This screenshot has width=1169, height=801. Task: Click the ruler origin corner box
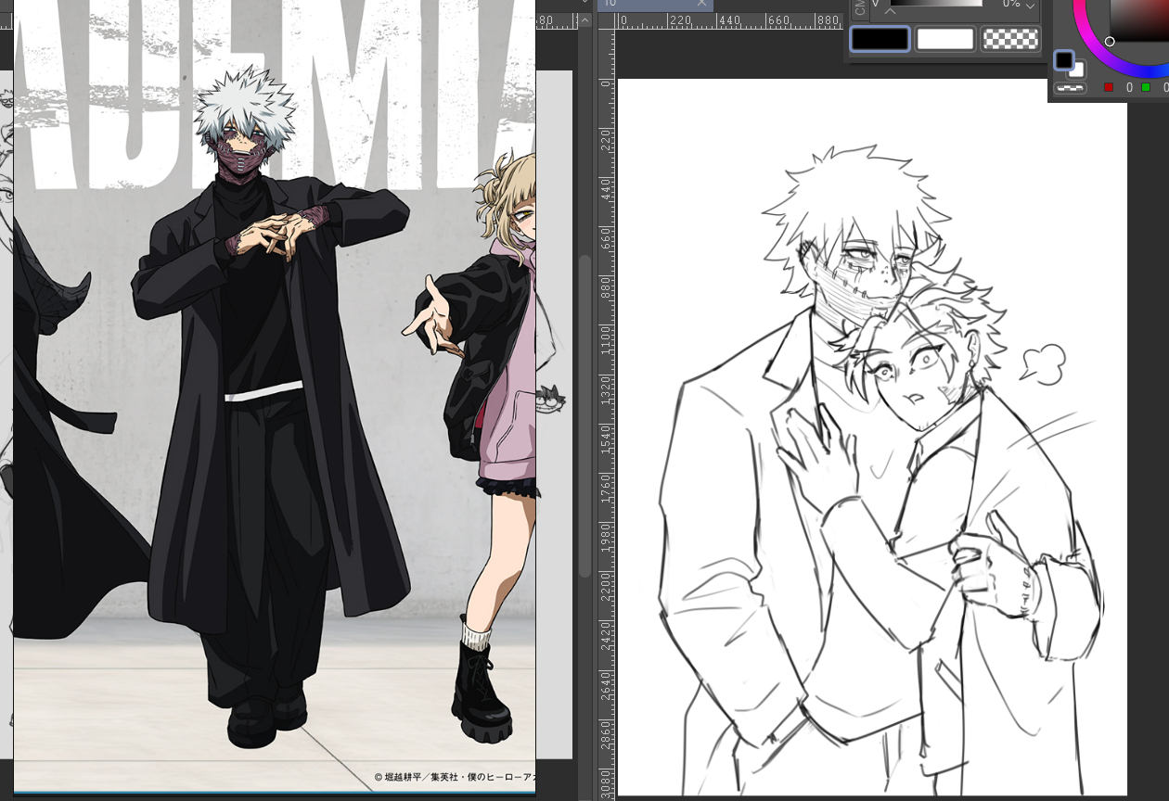pos(608,20)
